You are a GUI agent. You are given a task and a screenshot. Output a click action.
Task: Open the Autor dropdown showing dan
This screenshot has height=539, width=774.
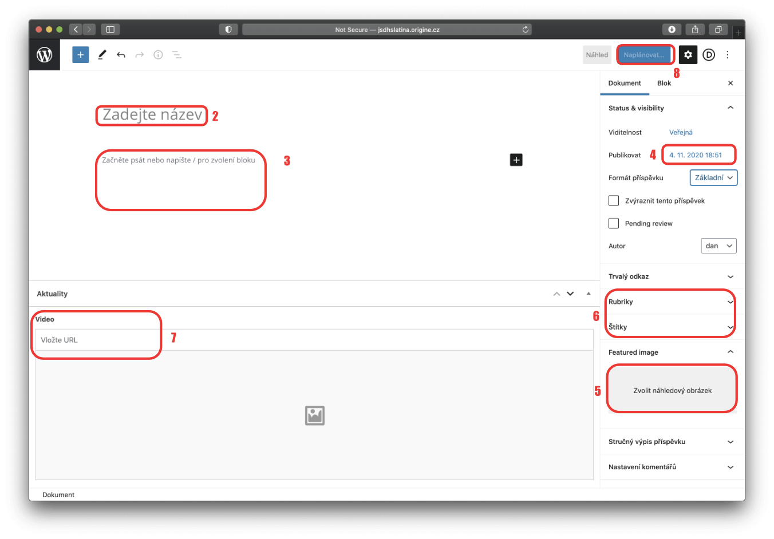coord(718,246)
